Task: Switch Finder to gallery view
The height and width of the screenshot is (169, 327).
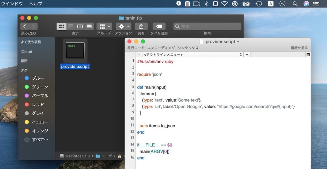Action: 89,26
